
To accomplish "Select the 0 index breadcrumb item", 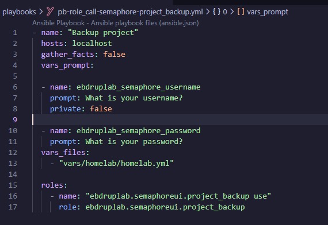I will [225, 12].
